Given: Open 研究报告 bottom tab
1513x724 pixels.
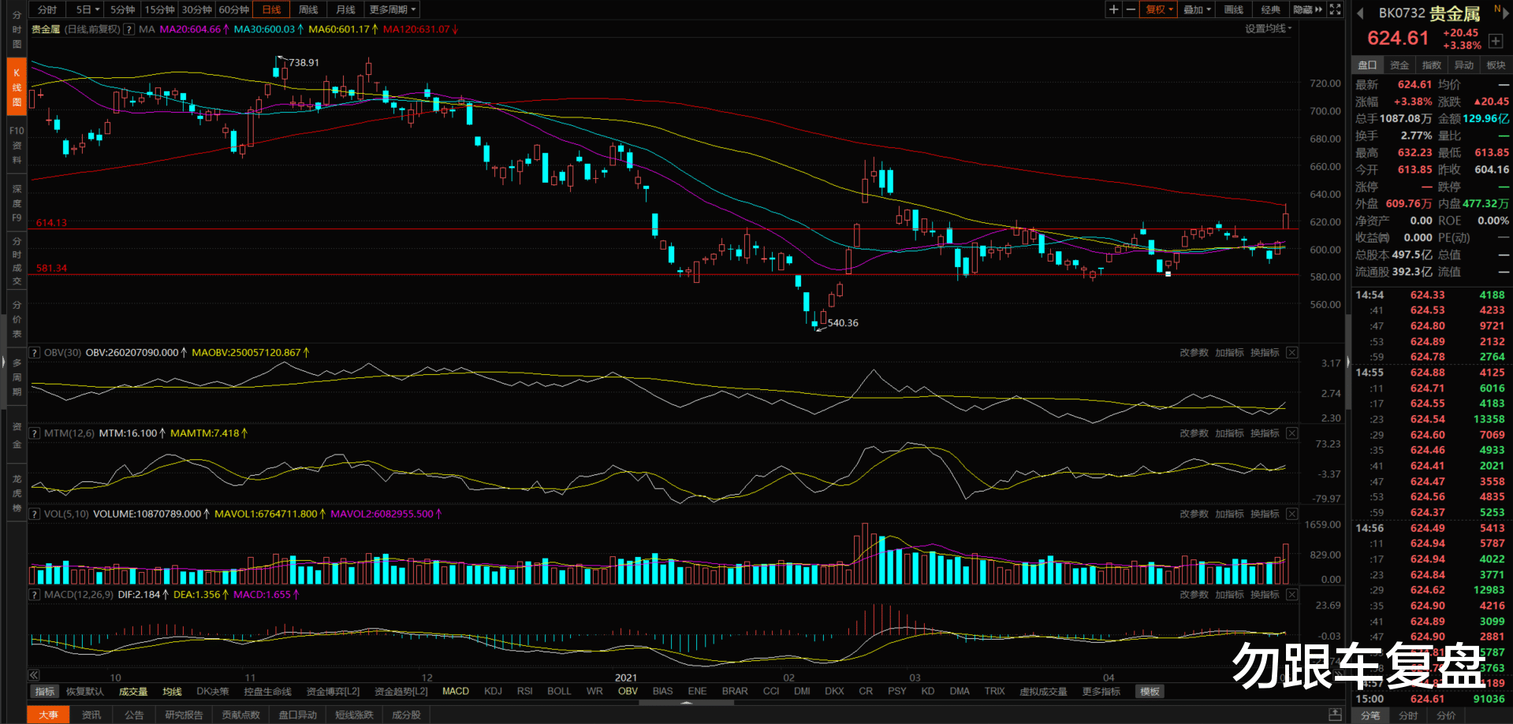Looking at the screenshot, I should 184,715.
